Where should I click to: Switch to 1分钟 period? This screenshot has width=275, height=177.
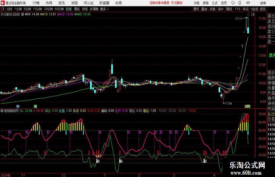(x=18, y=9)
